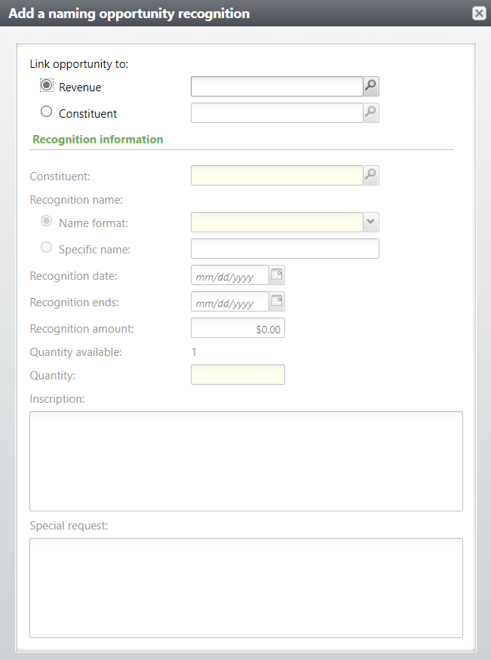Click the Quantity input field
The height and width of the screenshot is (660, 491).
238,375
